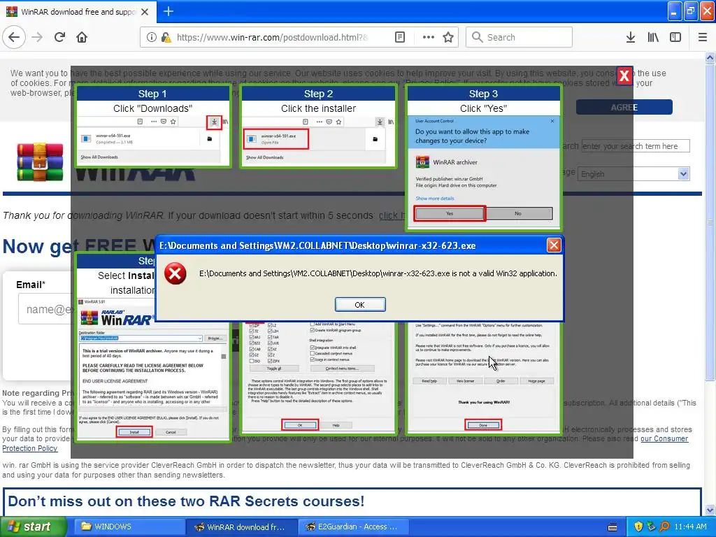Click the address bar URL
The height and width of the screenshot is (537, 716).
click(x=272, y=38)
